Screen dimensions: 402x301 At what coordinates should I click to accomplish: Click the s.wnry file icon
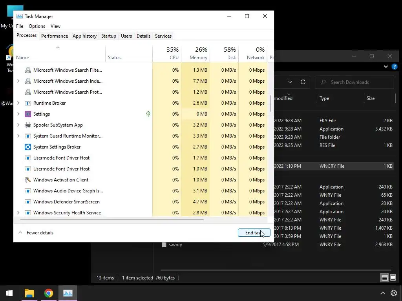pyautogui.click(x=164, y=245)
